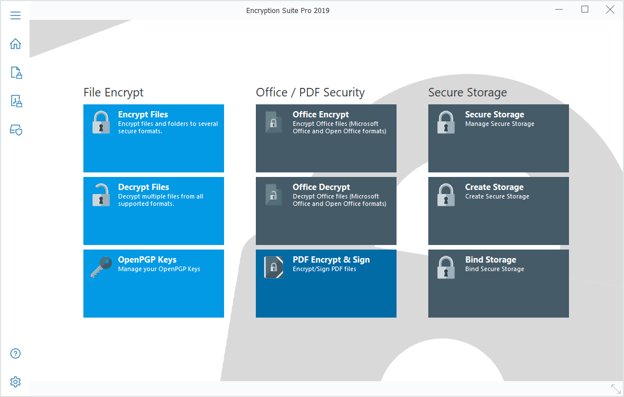Open the hamburger menu in sidebar

click(15, 15)
